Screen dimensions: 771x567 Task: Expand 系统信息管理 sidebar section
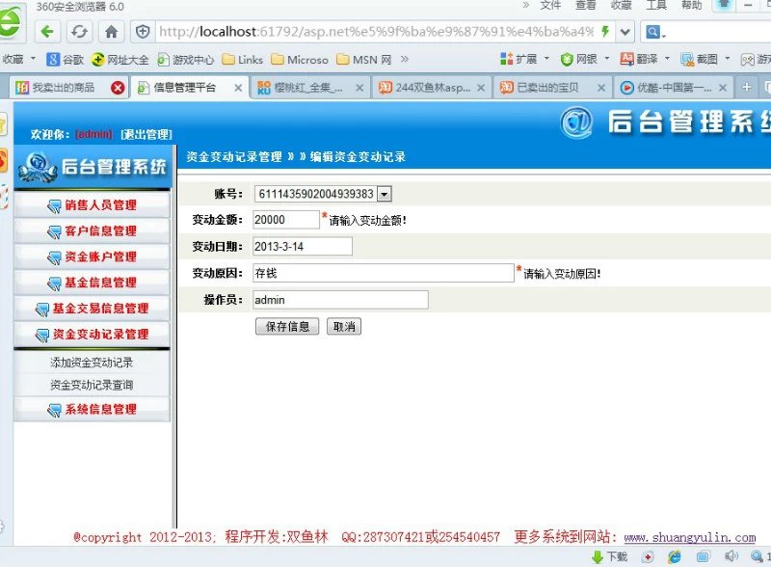pos(92,409)
